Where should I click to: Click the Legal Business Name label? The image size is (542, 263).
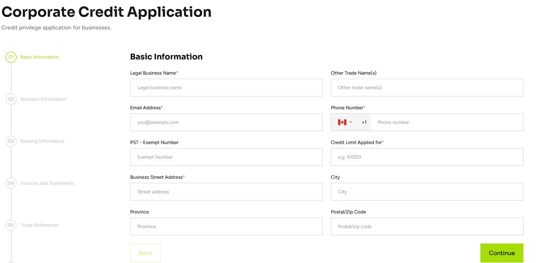click(x=154, y=73)
